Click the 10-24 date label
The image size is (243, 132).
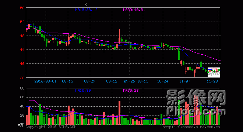pyautogui.click(x=163, y=81)
